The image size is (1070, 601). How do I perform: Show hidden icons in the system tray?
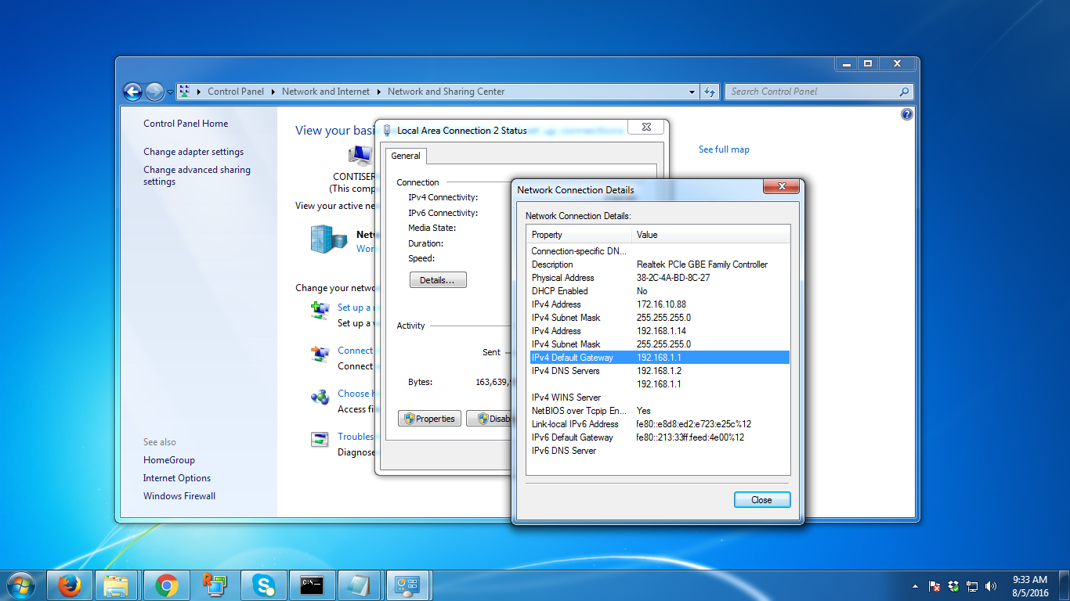tap(916, 585)
